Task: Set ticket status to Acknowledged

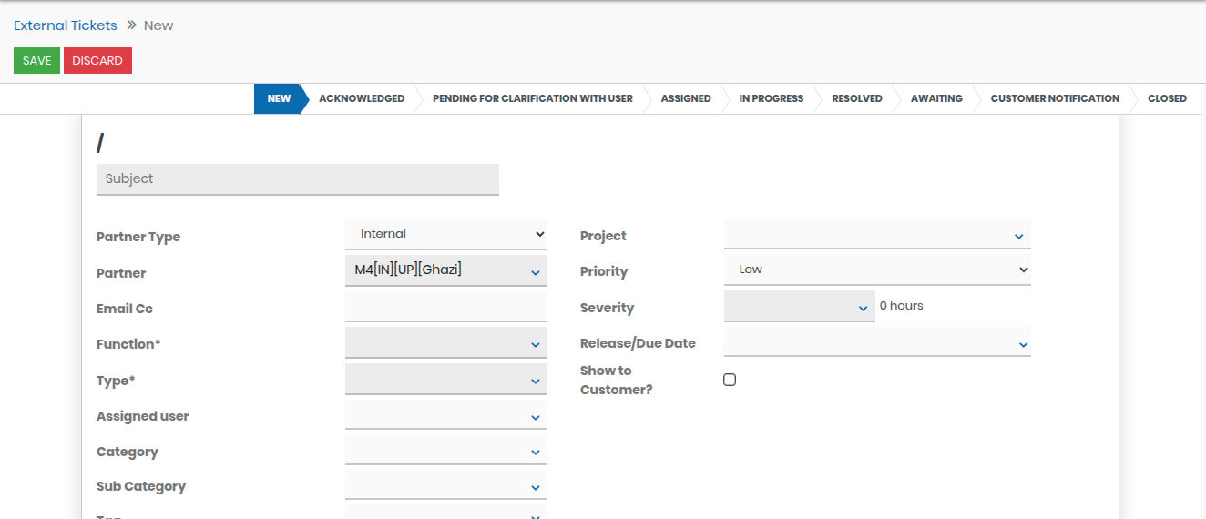Action: 361,98
